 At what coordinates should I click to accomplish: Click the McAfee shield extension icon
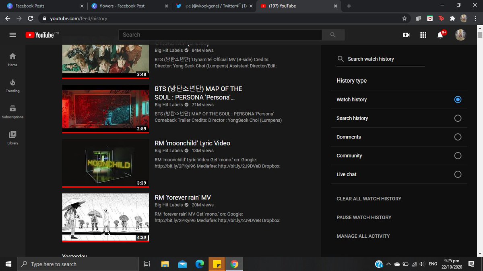pos(430,18)
